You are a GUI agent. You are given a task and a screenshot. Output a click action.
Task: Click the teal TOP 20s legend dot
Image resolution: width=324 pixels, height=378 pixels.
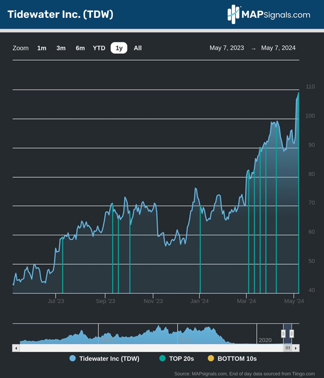click(162, 358)
